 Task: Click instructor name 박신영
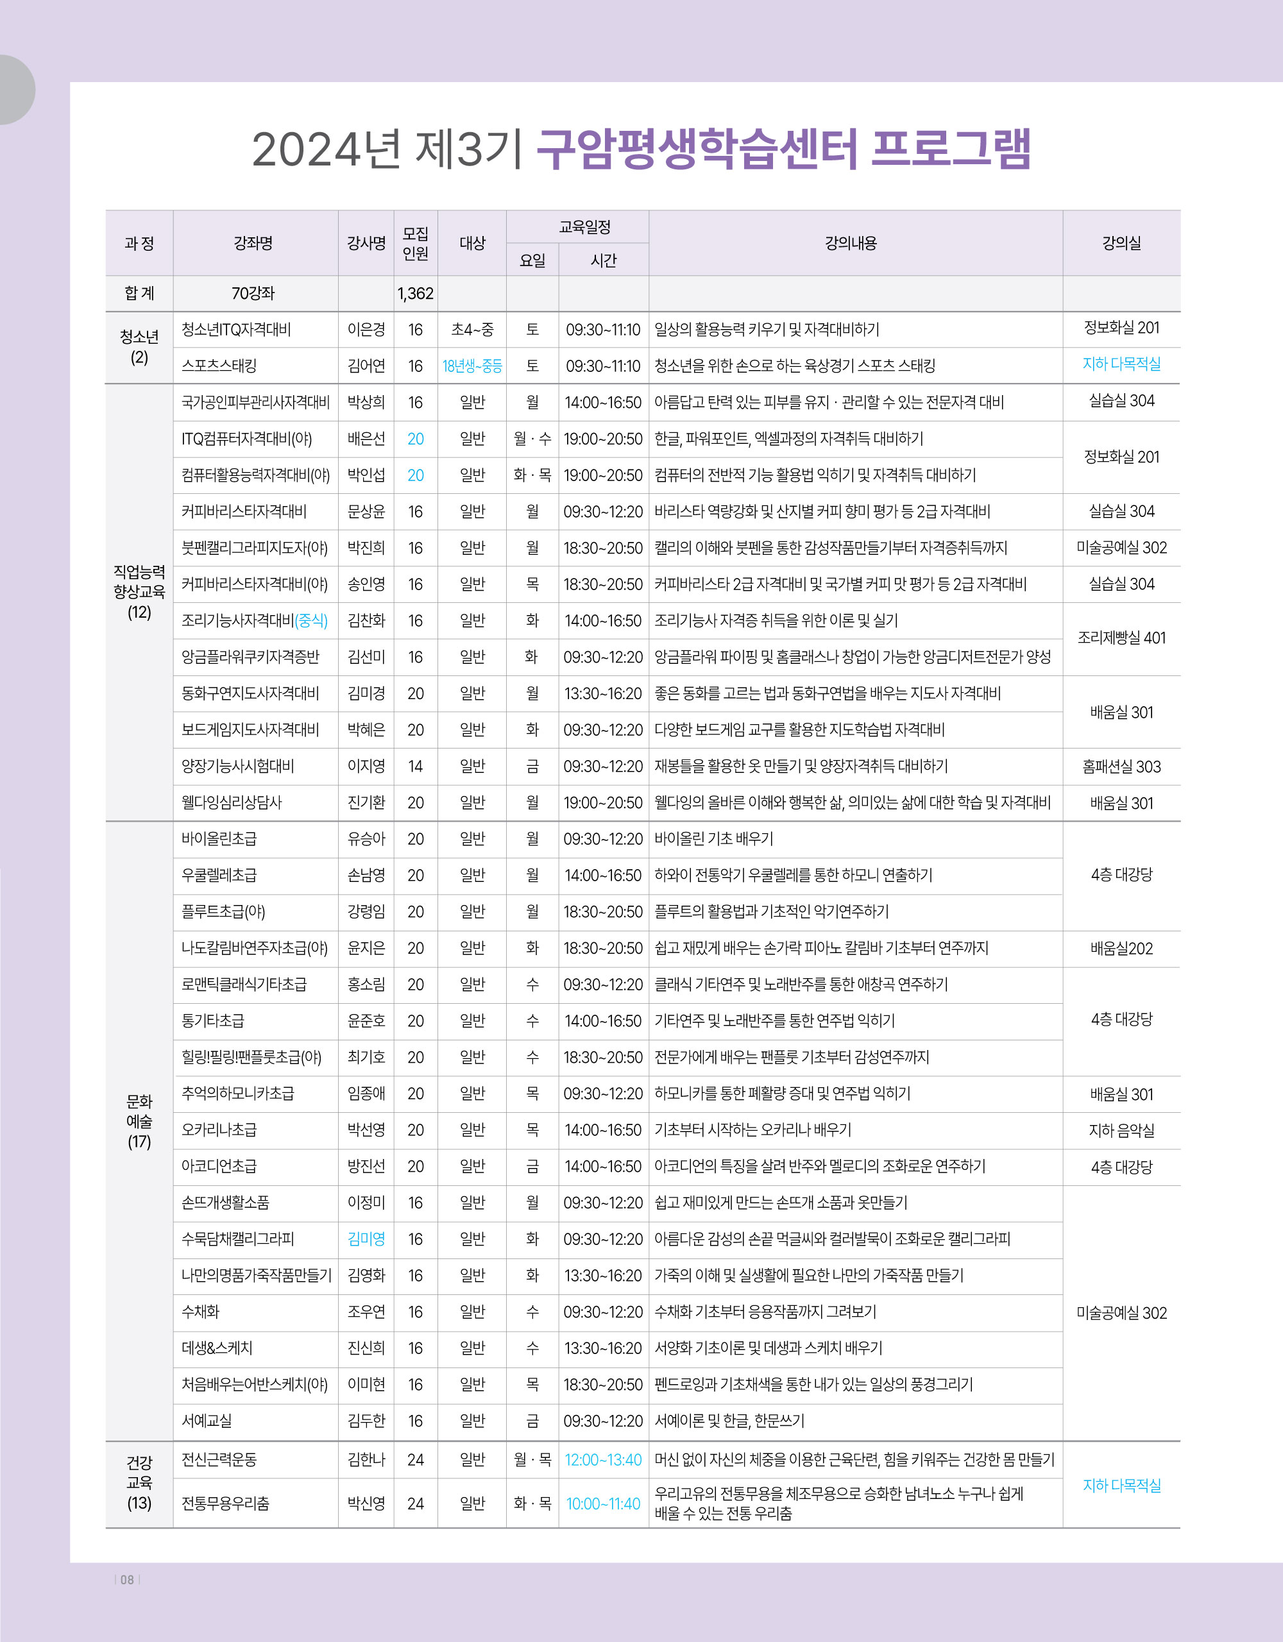pos(366,1503)
